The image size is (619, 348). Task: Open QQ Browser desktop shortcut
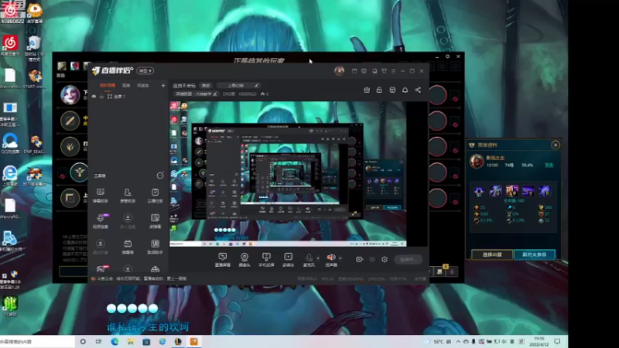pos(10,144)
